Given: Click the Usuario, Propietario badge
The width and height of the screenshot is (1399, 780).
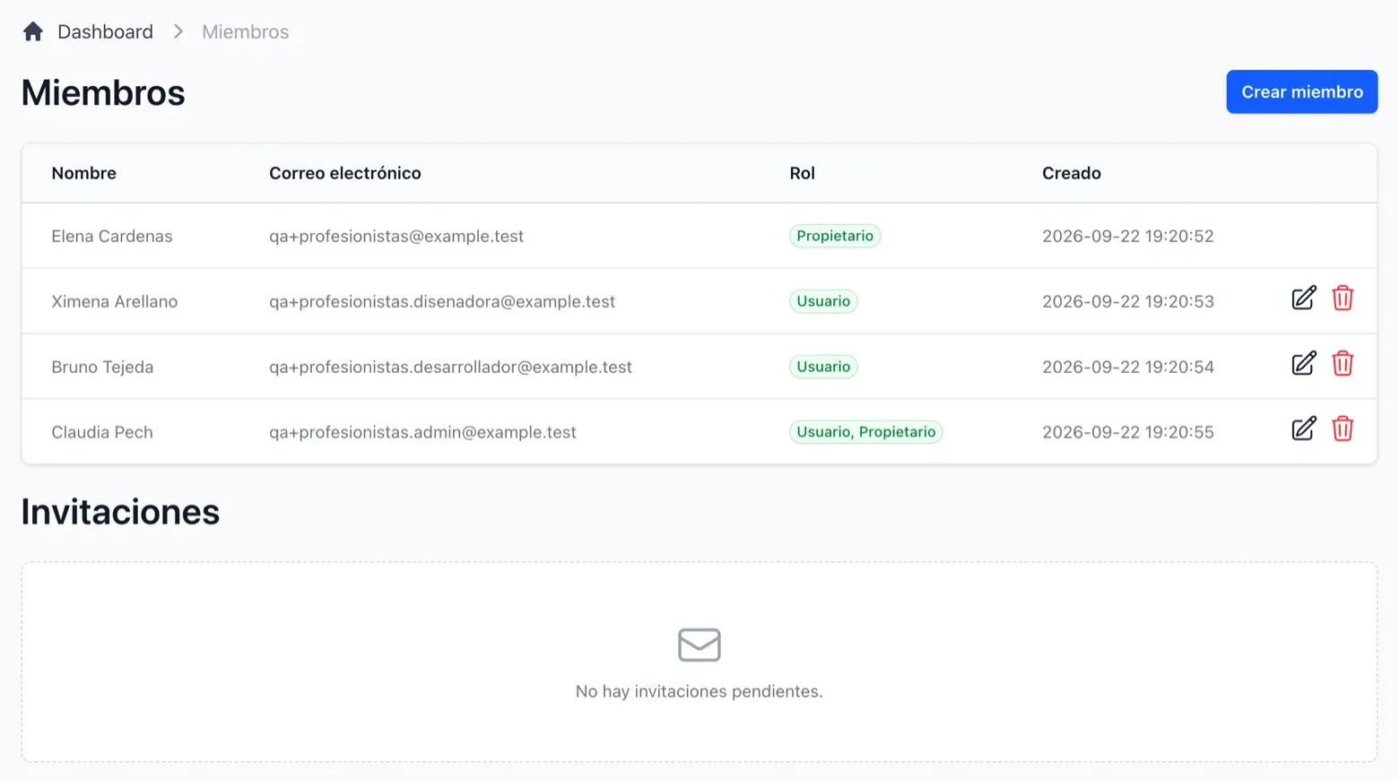Looking at the screenshot, I should tap(865, 432).
